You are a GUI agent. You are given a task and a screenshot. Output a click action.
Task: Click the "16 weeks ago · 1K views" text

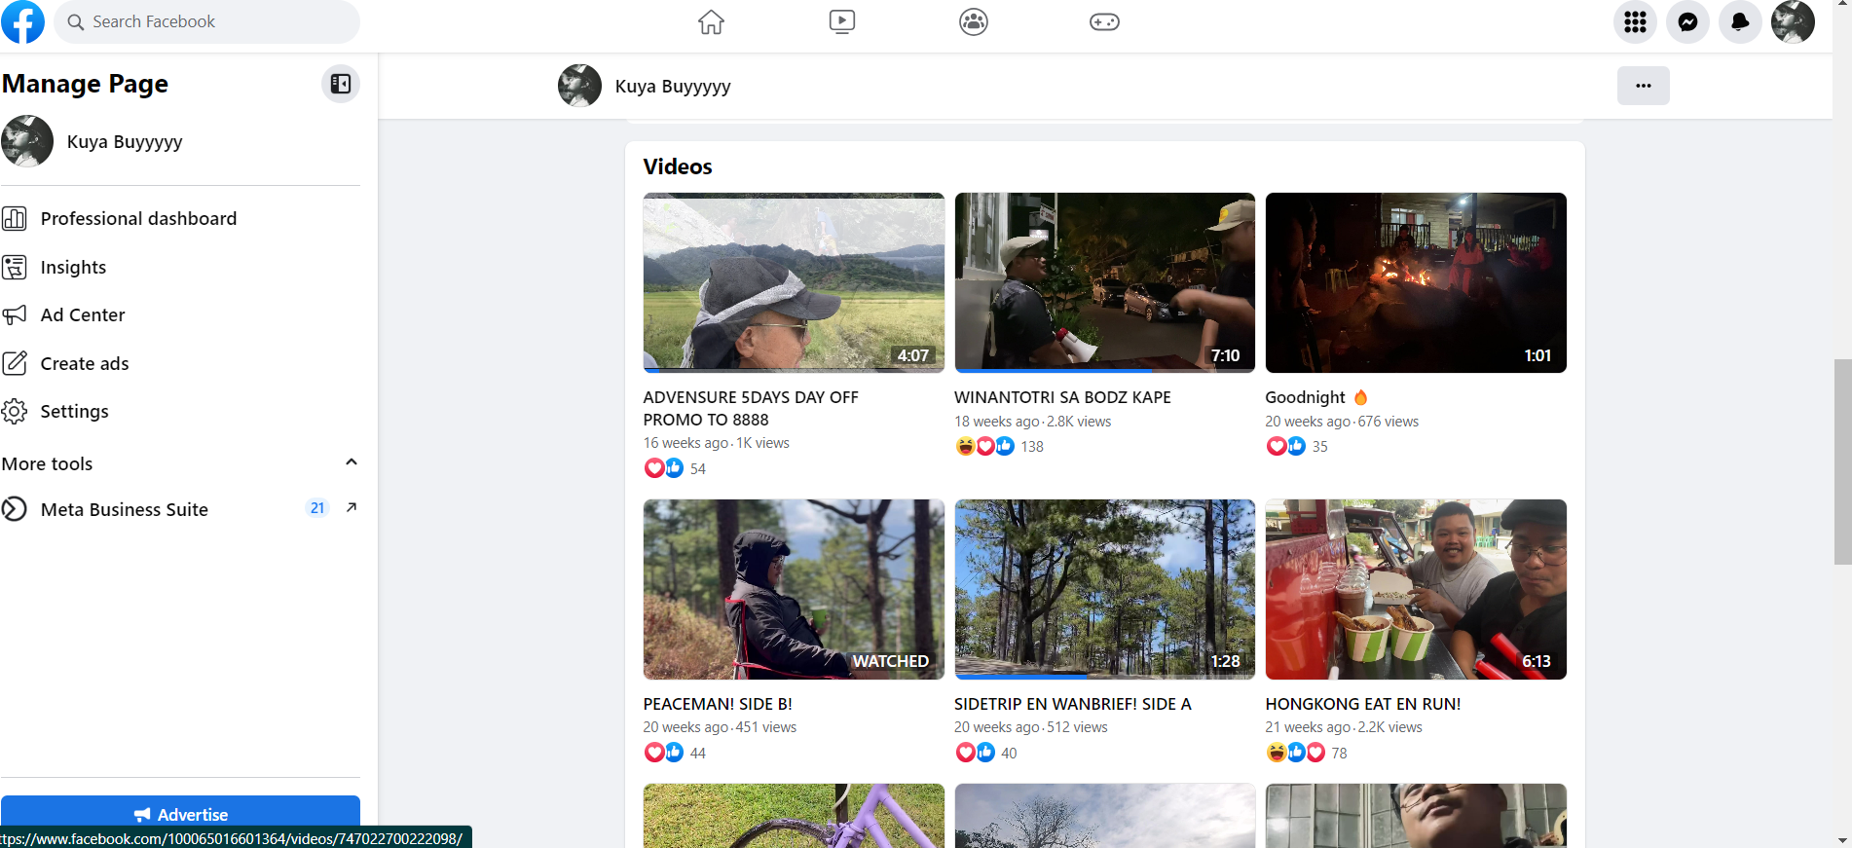pyautogui.click(x=717, y=443)
